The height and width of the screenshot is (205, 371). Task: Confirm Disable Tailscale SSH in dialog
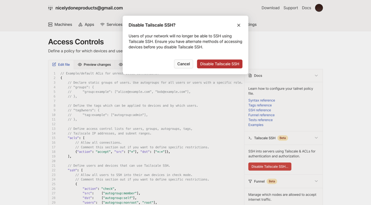pos(219,64)
